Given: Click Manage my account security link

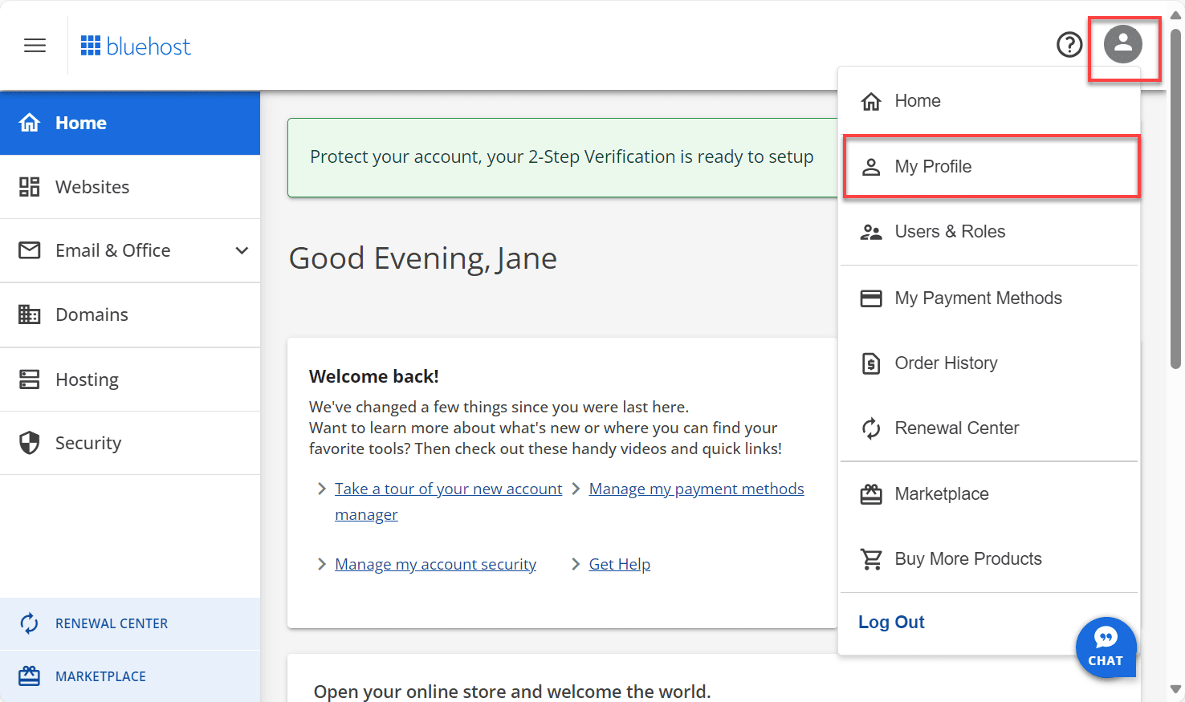Looking at the screenshot, I should pos(435,563).
